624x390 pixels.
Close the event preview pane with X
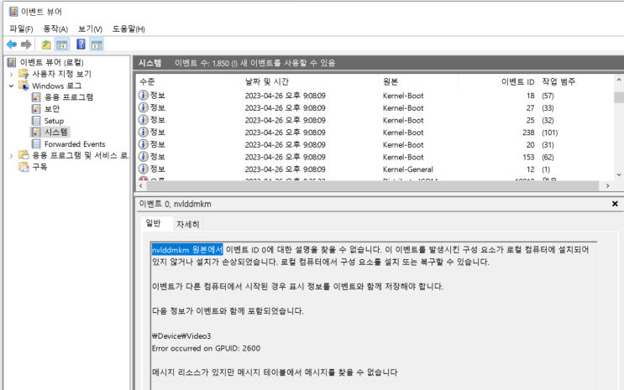coord(615,204)
